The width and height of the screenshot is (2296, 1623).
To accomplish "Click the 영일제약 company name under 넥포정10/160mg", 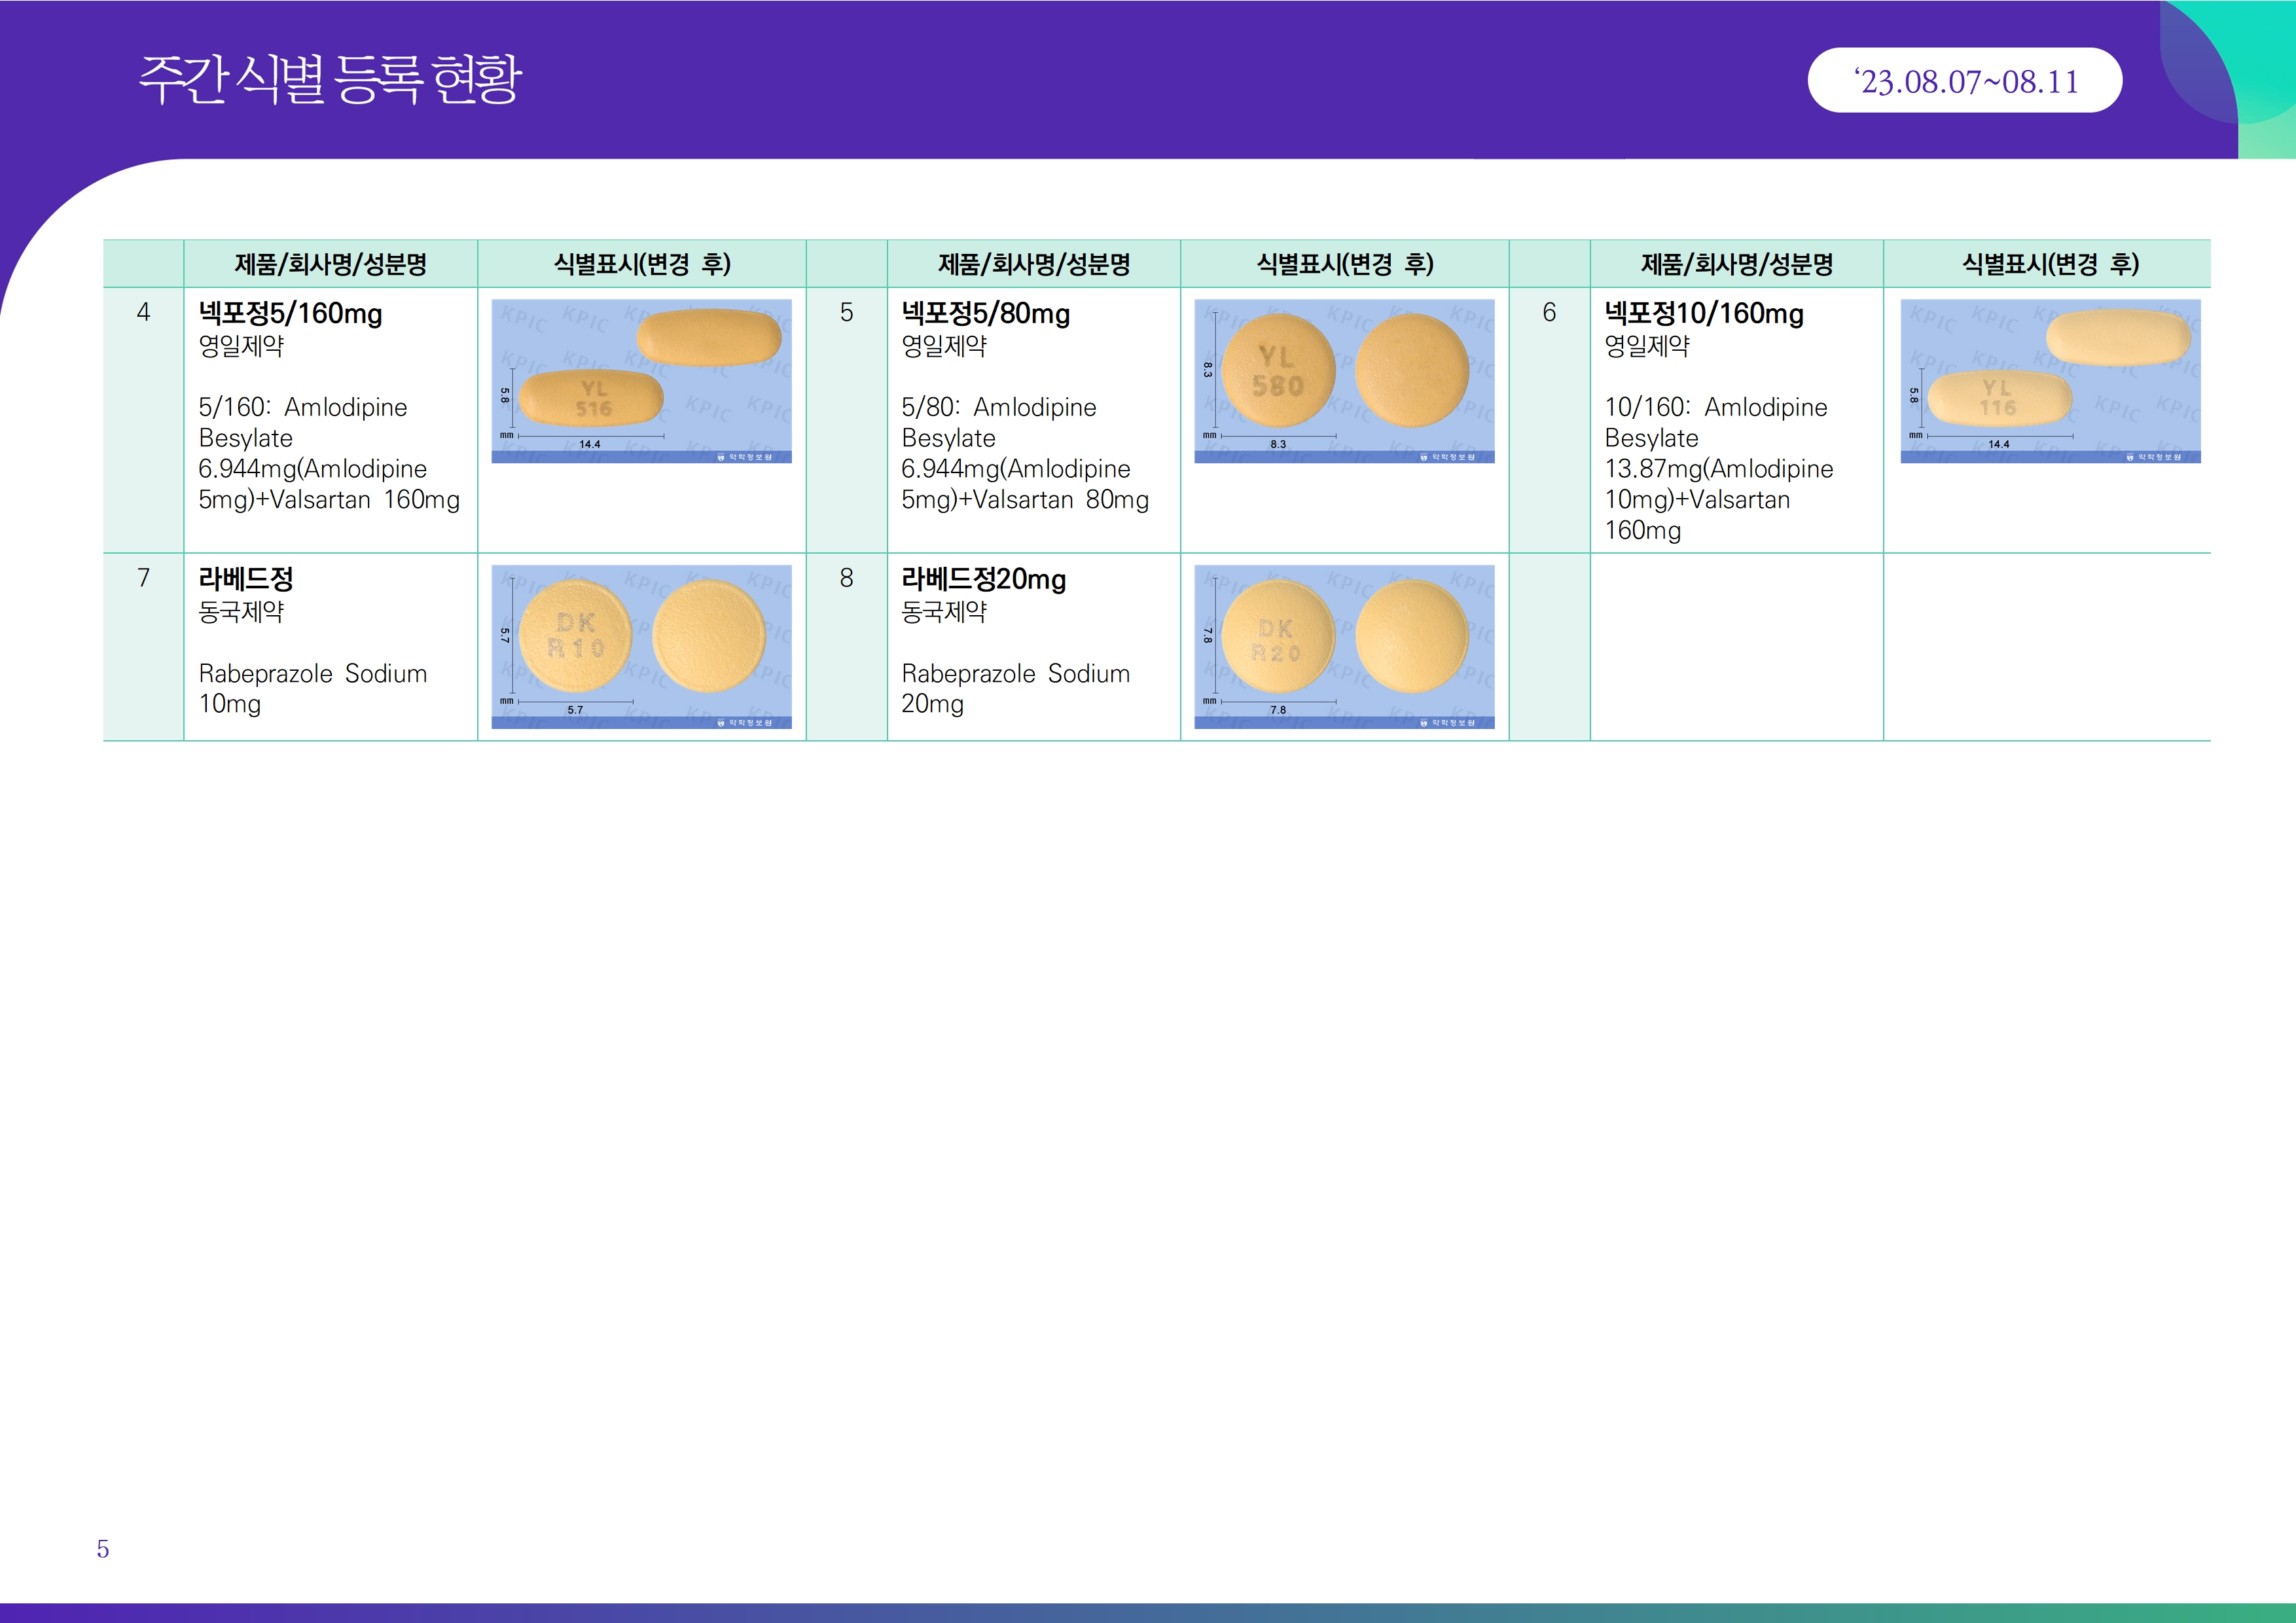I will point(1646,347).
